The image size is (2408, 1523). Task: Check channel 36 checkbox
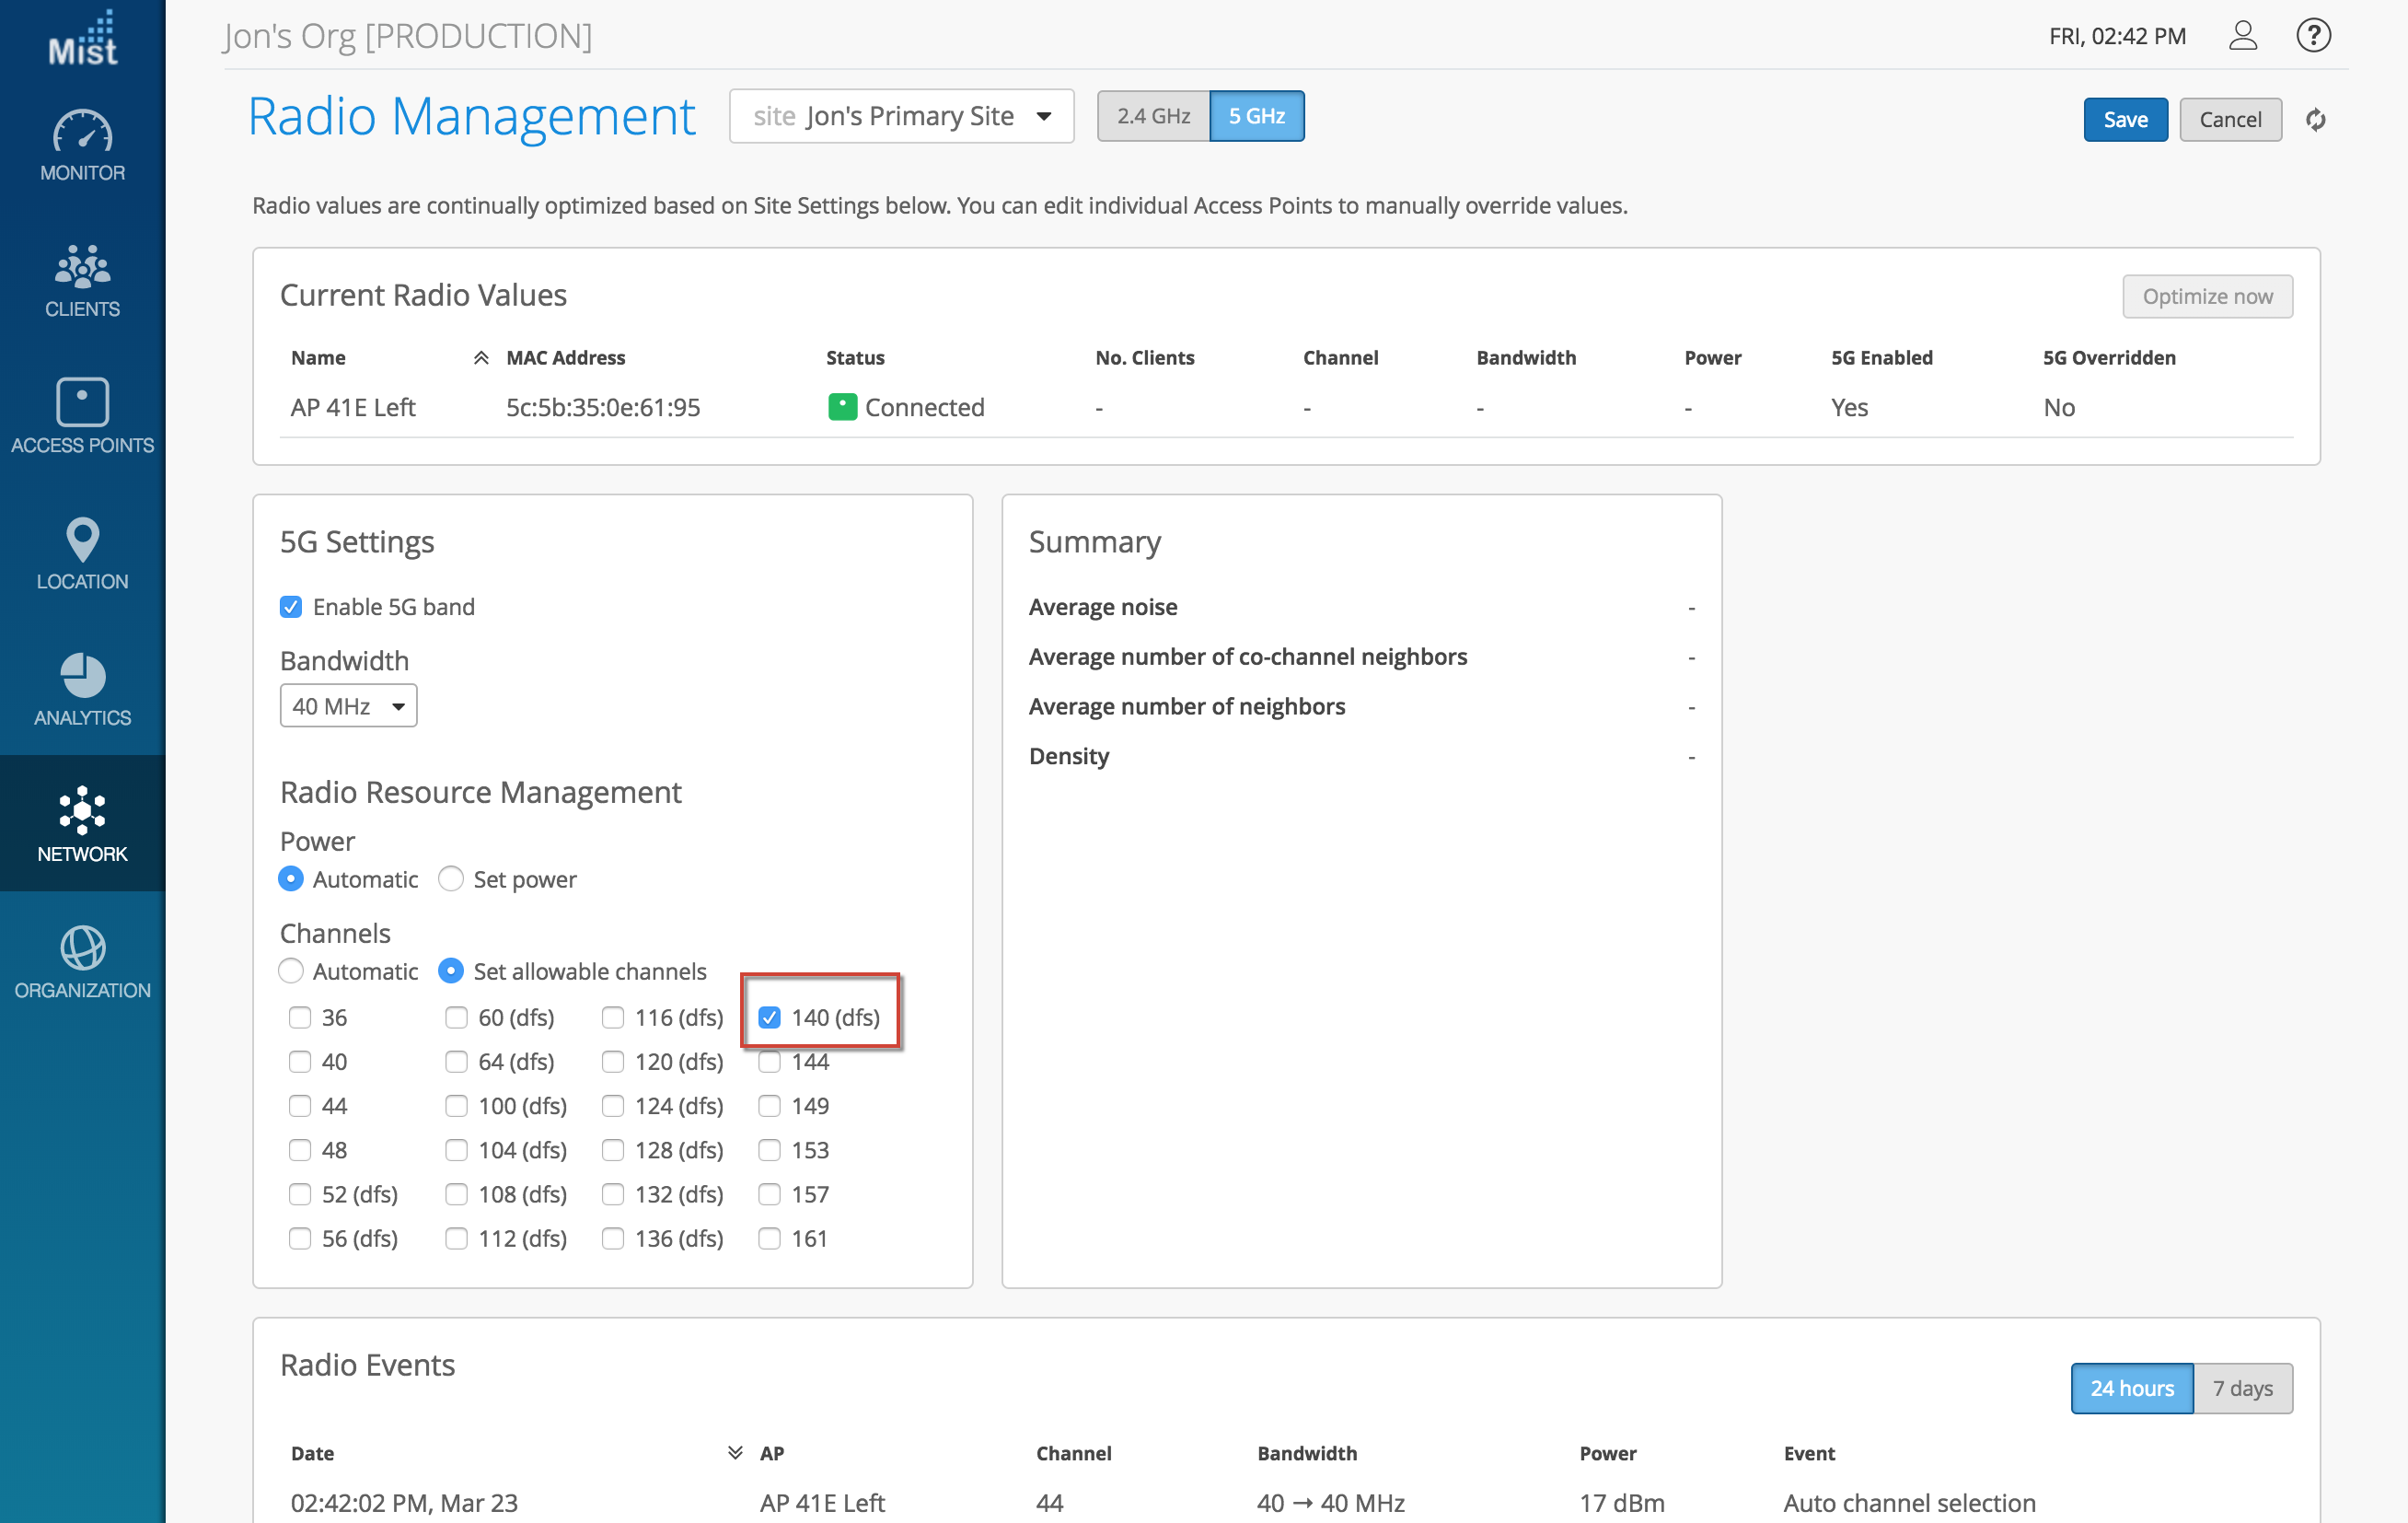click(300, 1017)
